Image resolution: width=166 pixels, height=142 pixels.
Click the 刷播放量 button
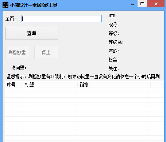17,52
